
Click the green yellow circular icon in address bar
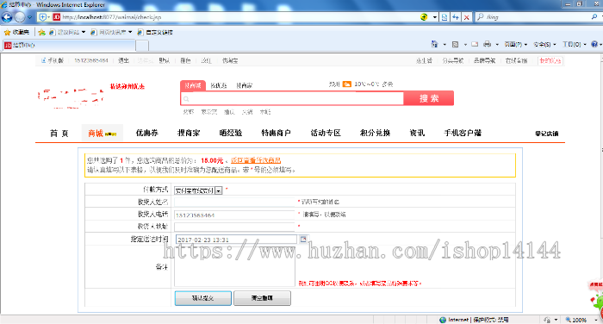click(424, 17)
